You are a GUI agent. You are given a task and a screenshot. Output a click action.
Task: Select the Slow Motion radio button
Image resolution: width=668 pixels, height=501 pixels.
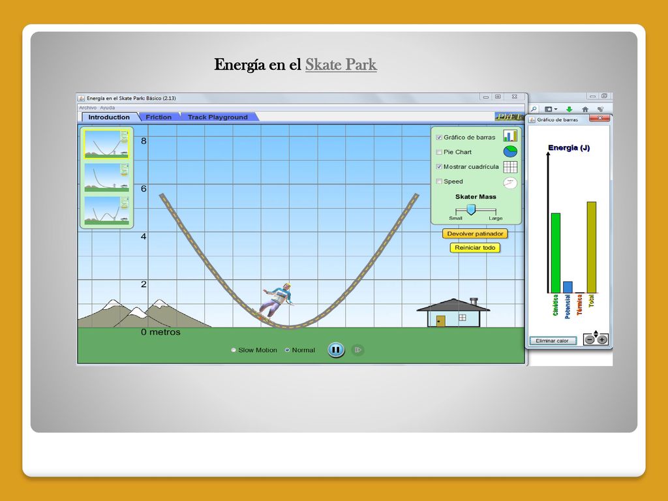(x=234, y=350)
